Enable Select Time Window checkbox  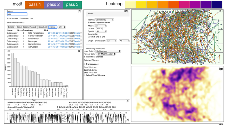pos(85,75)
